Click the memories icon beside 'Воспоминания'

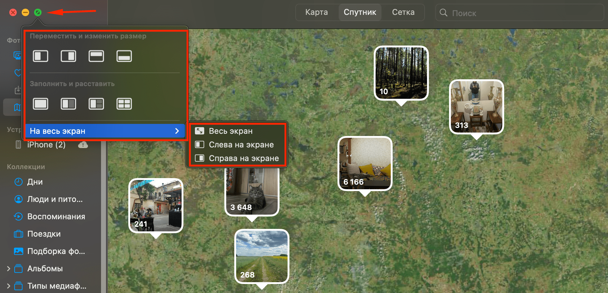(19, 216)
